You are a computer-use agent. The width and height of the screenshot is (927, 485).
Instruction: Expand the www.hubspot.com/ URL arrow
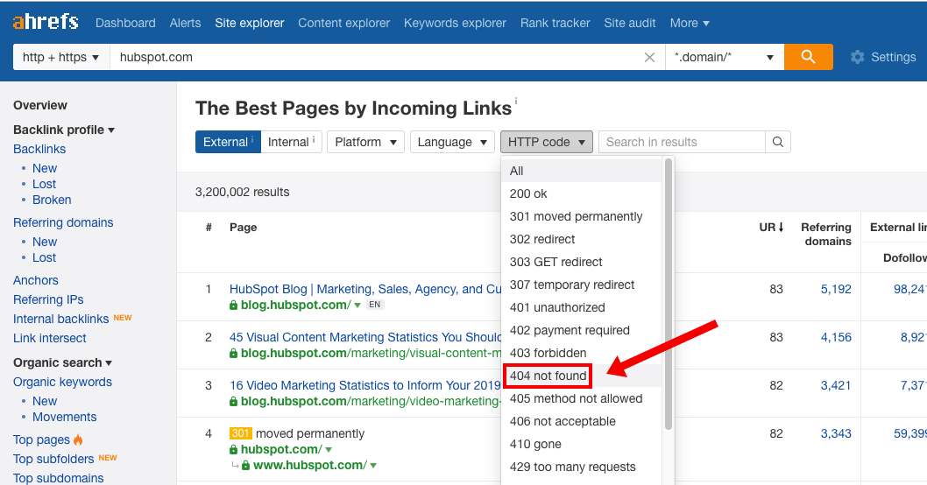point(373,466)
